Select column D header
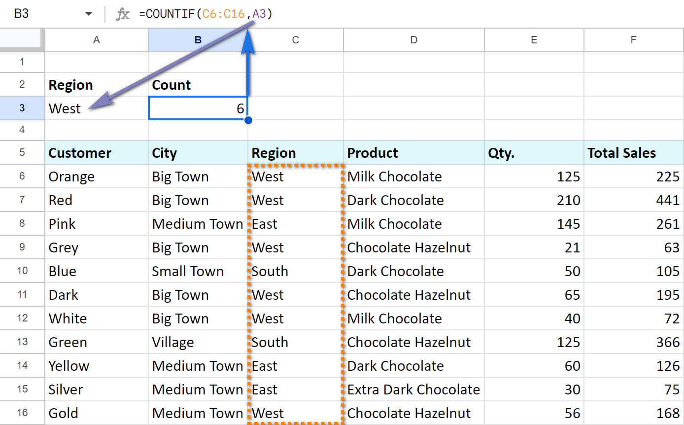The image size is (684, 425). tap(413, 40)
